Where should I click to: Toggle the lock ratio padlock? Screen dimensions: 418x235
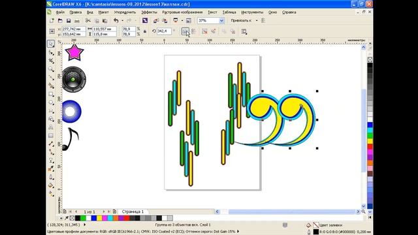tap(145, 31)
